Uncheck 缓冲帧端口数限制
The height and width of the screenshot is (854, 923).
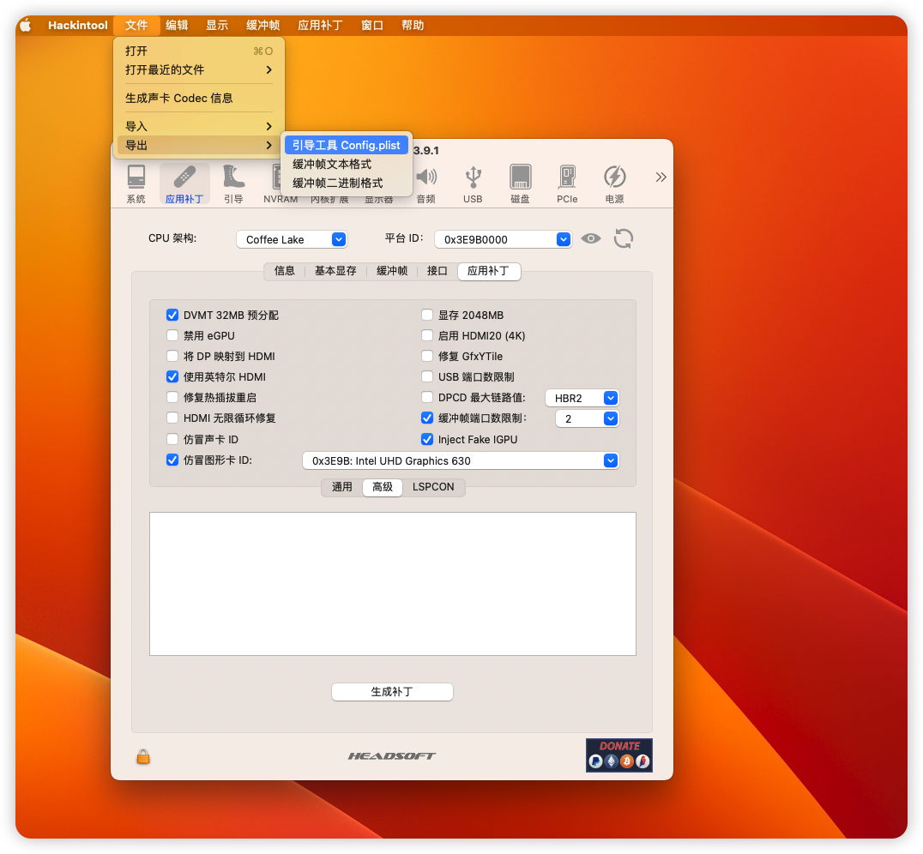(427, 418)
